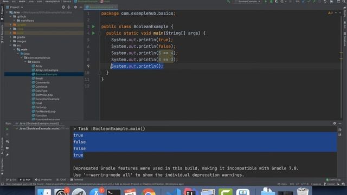Open ArrayListExample in project tree
The image size is (347, 195).
click(47, 70)
